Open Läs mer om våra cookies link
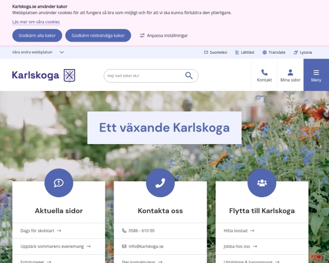 pyautogui.click(x=36, y=22)
